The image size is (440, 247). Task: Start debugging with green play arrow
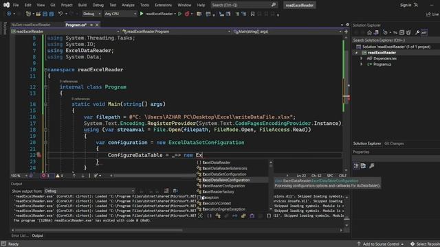click(142, 14)
